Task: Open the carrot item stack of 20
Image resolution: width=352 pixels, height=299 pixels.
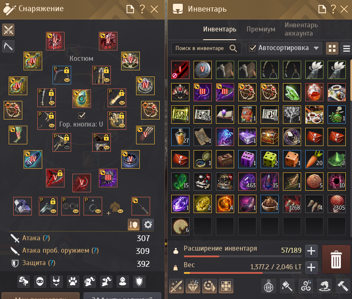Action: point(314,159)
